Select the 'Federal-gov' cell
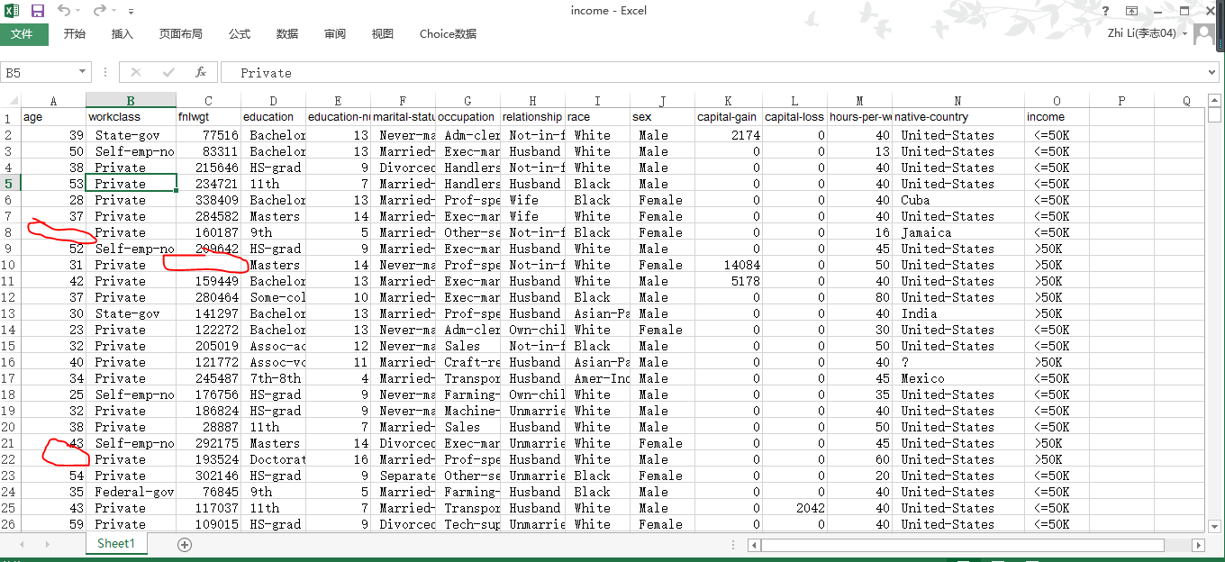The image size is (1225, 562). (131, 492)
